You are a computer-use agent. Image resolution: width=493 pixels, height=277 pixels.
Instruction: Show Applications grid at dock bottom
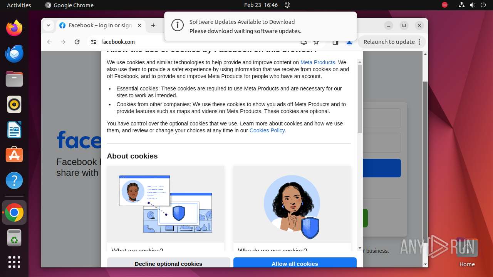pyautogui.click(x=14, y=262)
